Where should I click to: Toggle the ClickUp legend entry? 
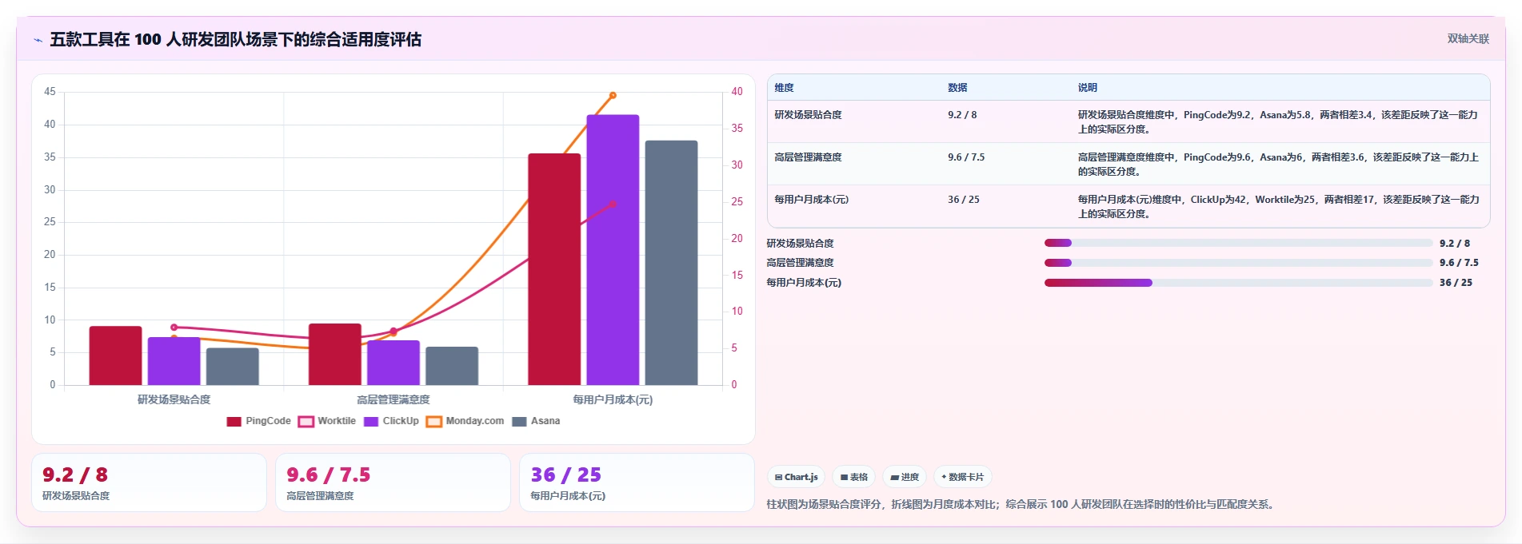pos(391,421)
